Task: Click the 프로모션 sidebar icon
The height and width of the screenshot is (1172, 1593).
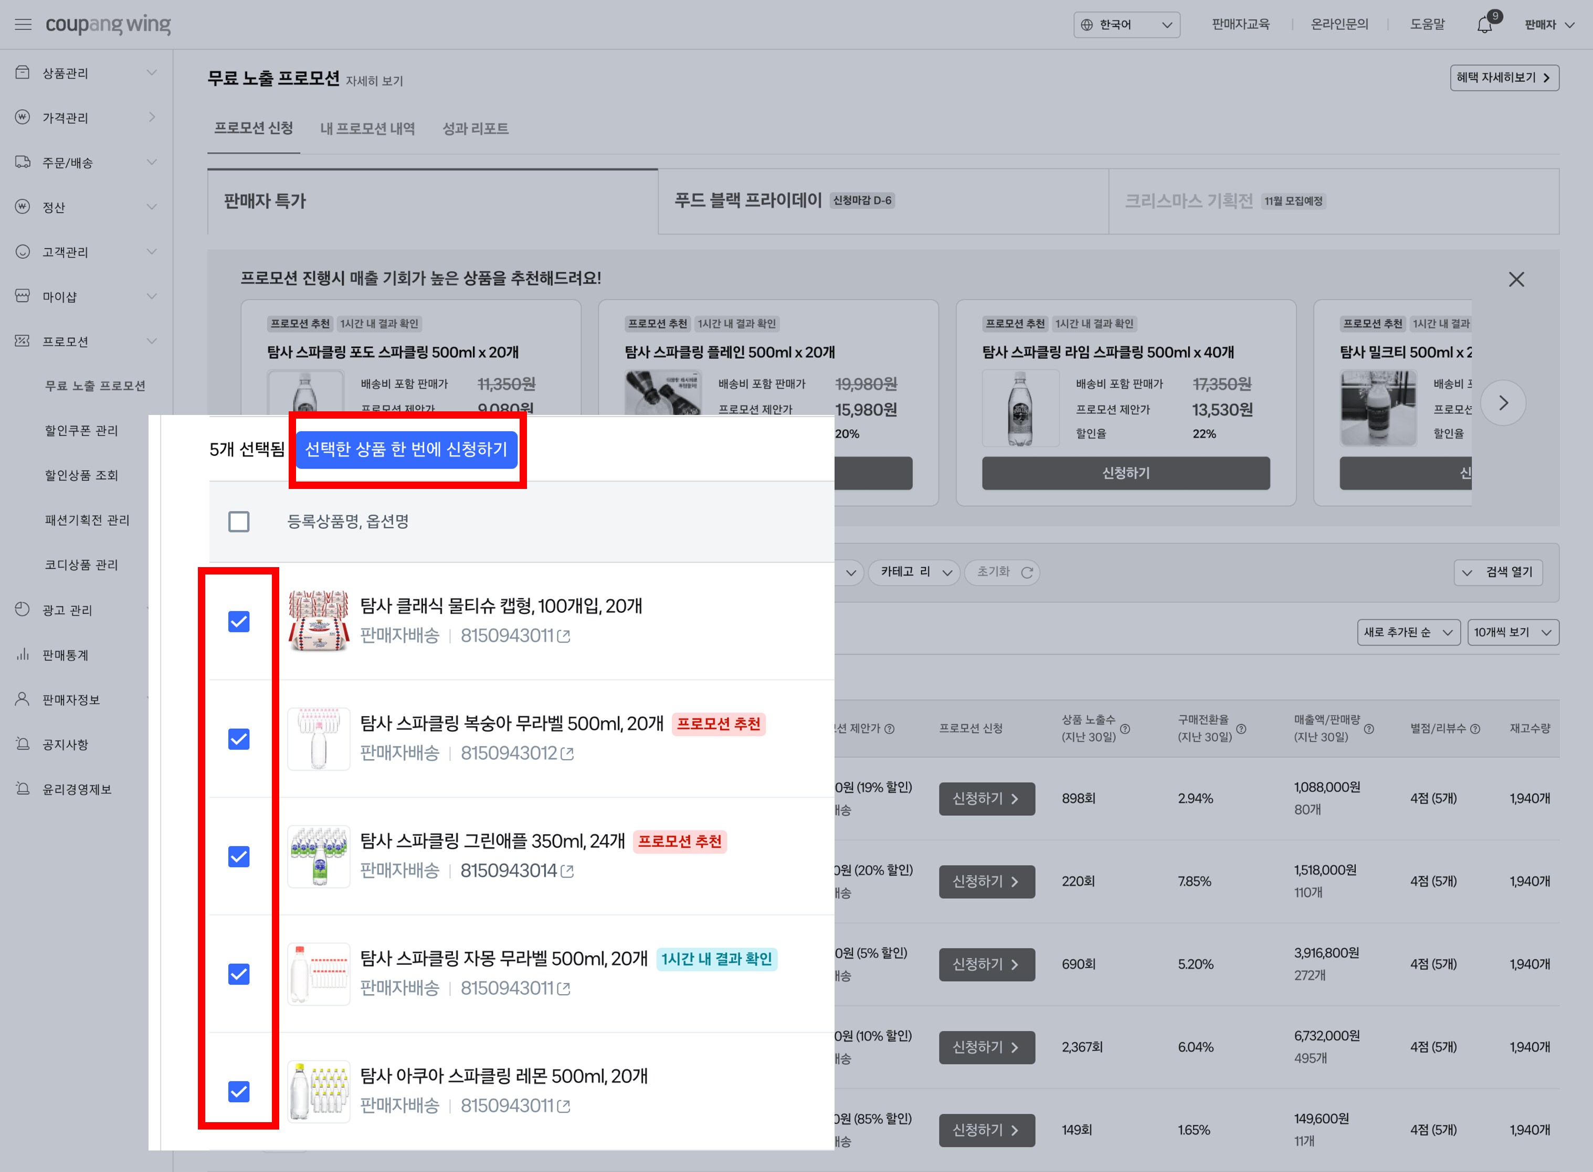Action: [x=23, y=340]
